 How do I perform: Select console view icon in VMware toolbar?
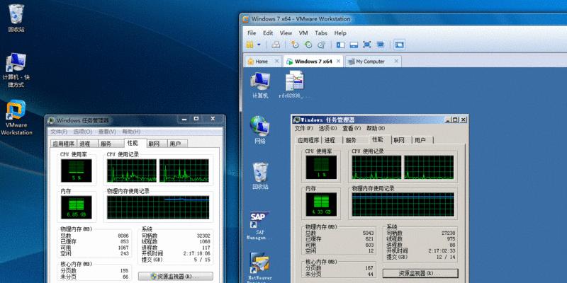coord(399,45)
